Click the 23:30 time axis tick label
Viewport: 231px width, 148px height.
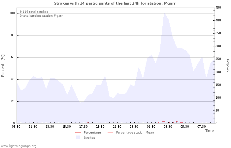134,127
